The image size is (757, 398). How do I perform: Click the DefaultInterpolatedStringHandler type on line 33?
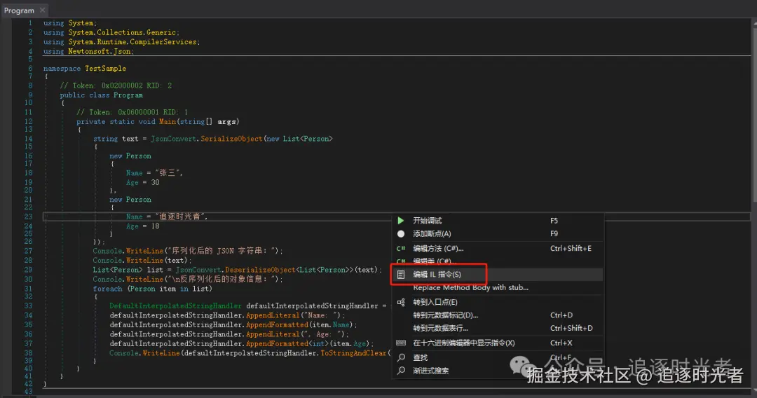coord(175,306)
